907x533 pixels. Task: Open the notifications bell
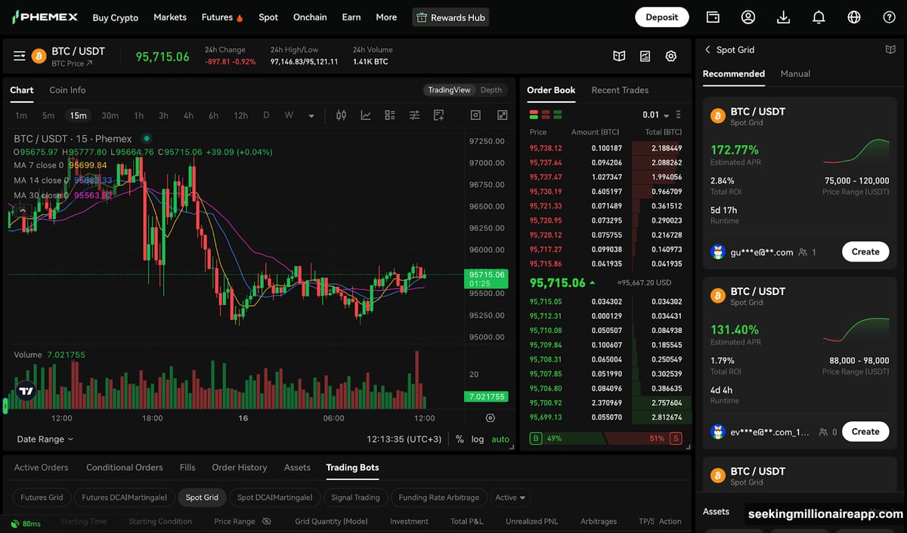tap(819, 17)
